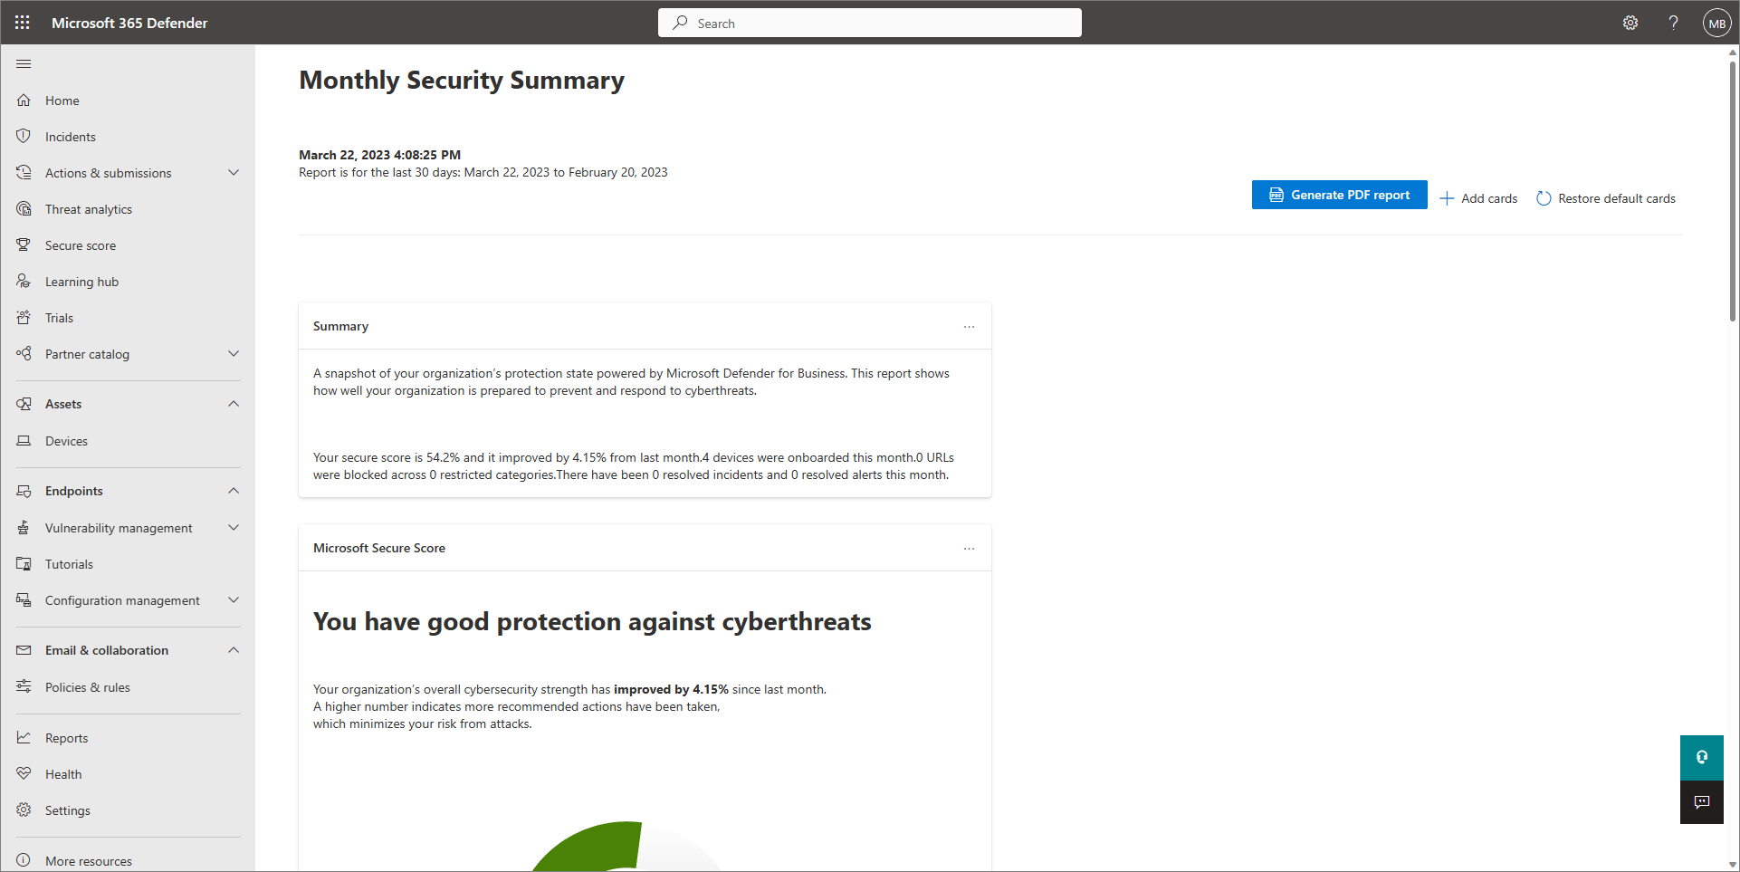Open Summary card more options ellipsis
This screenshot has width=1740, height=872.
coord(969,326)
